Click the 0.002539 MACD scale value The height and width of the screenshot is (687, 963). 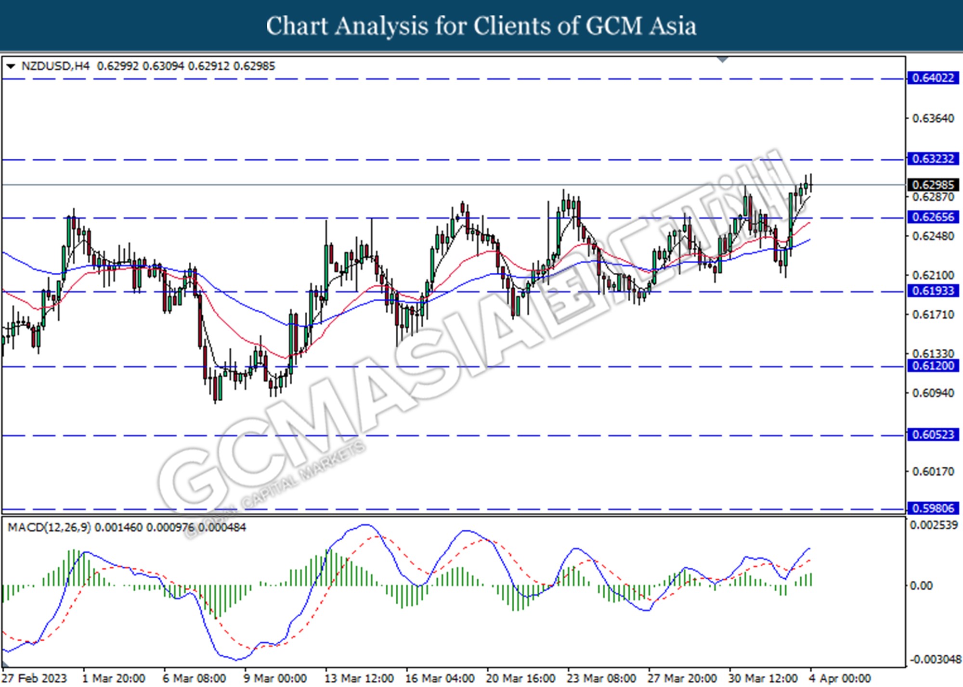pos(934,525)
